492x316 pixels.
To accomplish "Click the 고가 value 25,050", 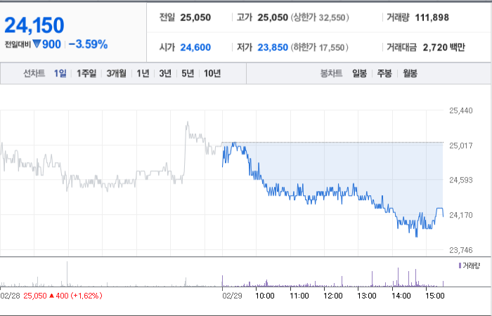I will point(273,18).
